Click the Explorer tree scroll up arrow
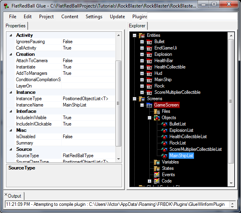The height and width of the screenshot is (213, 241). click(231, 36)
